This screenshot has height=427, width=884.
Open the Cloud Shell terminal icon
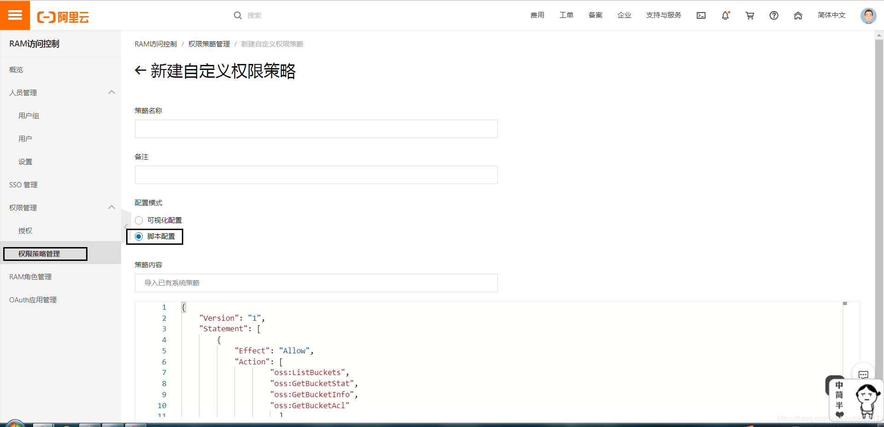(701, 15)
